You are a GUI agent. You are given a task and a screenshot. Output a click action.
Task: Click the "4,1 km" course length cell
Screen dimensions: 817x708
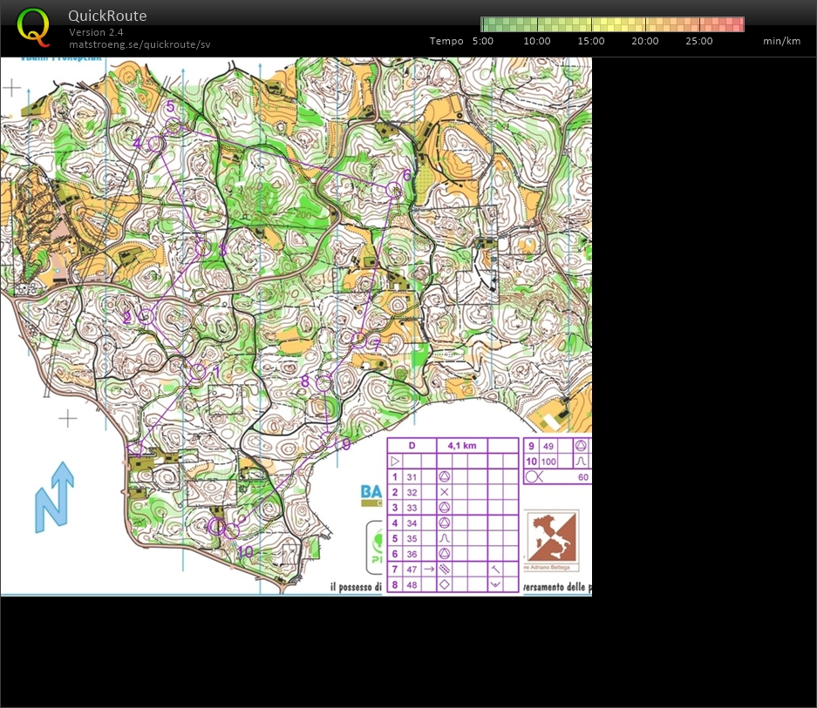(x=461, y=446)
